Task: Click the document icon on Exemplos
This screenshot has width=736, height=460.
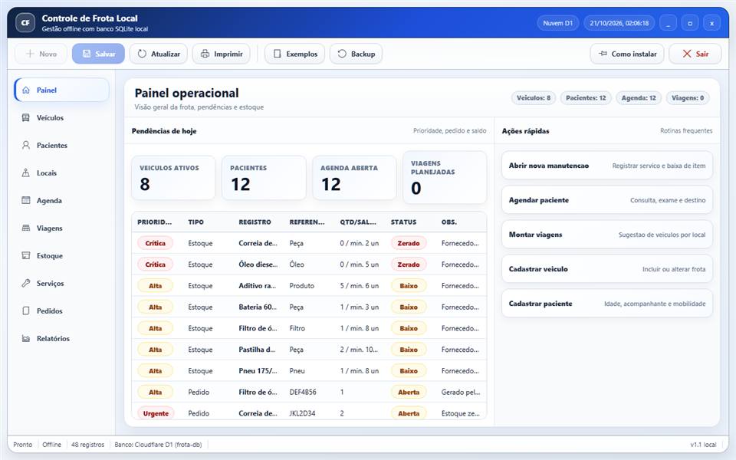Action: (x=277, y=54)
